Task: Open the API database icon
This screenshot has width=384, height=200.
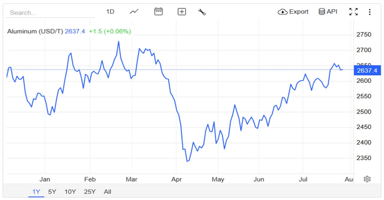Action: pyautogui.click(x=322, y=12)
